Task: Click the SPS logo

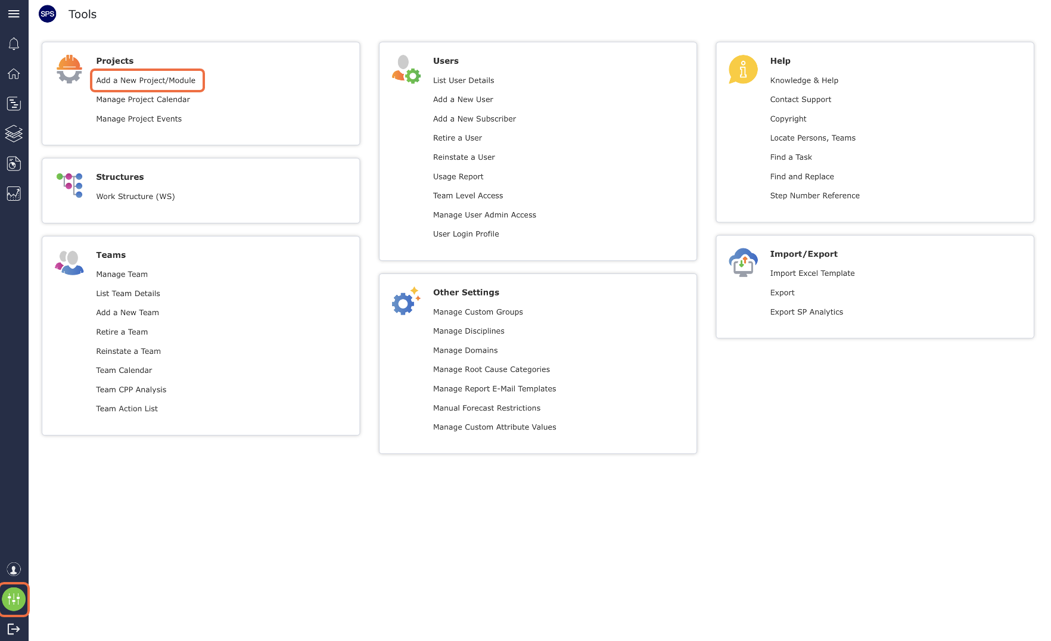Action: coord(48,14)
